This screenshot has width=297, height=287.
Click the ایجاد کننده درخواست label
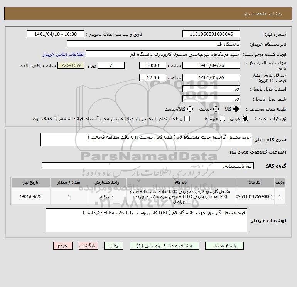(265, 54)
